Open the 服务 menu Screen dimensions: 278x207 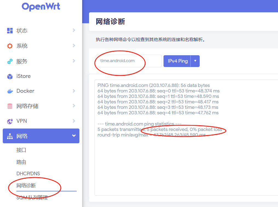(x=41, y=61)
